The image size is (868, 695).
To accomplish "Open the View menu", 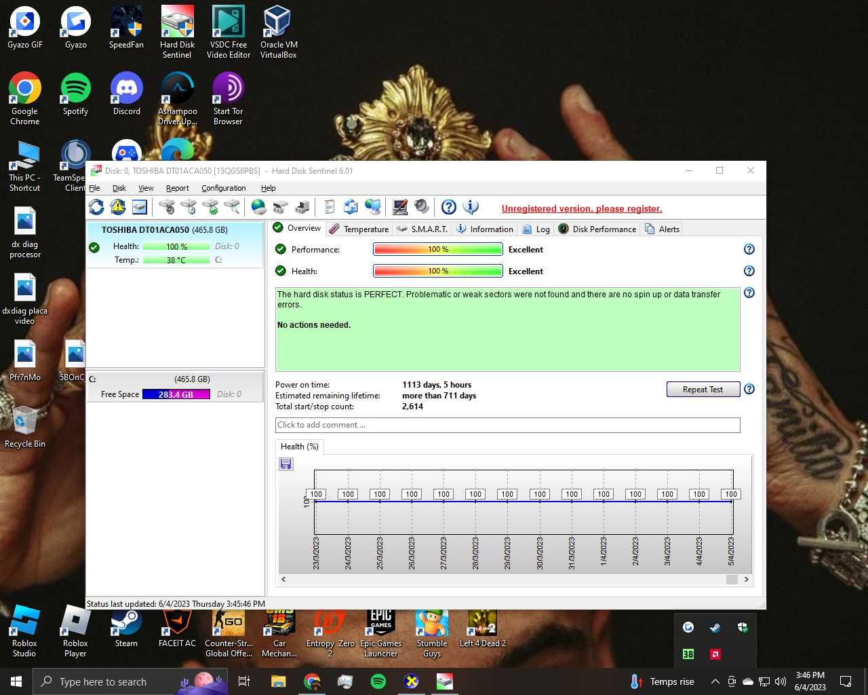I will click(x=146, y=188).
